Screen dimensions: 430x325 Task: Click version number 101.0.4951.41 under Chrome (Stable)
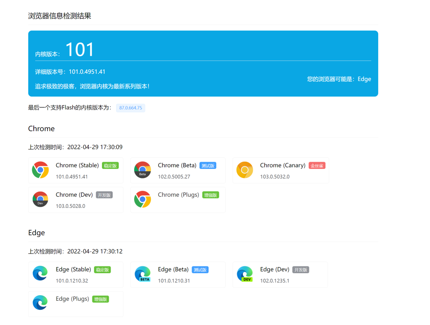click(x=72, y=176)
